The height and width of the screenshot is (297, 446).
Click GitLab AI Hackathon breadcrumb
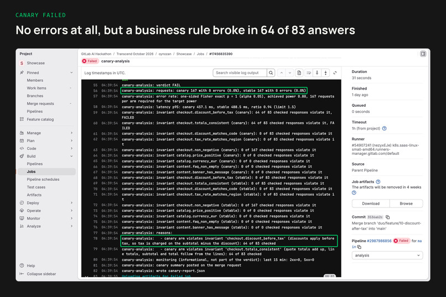tap(96, 54)
